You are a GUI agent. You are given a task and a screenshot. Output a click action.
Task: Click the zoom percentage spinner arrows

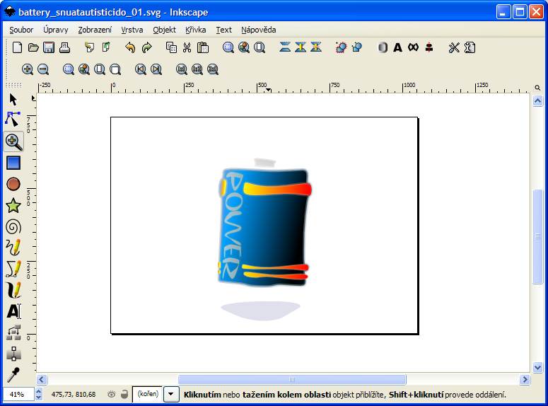coord(38,394)
